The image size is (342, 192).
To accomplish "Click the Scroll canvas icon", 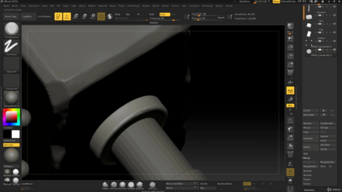I will click(290, 39).
